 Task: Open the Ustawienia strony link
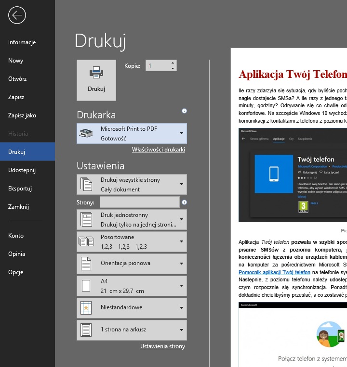[x=162, y=346]
